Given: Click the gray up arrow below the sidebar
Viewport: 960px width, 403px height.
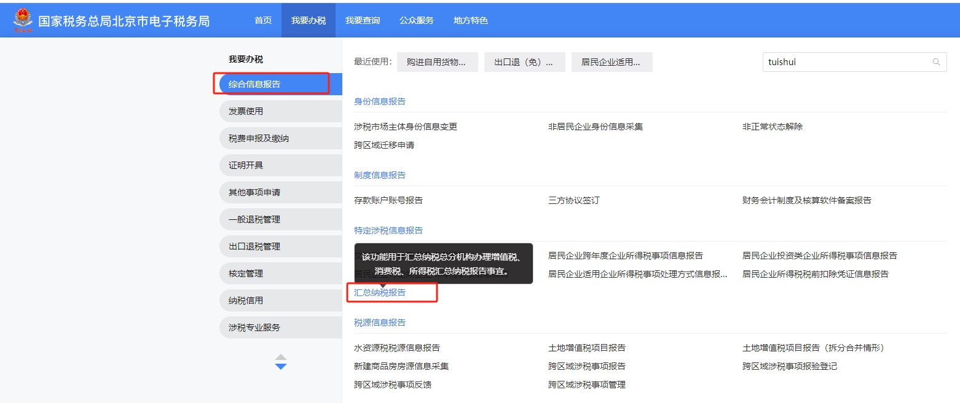Looking at the screenshot, I should (x=281, y=357).
